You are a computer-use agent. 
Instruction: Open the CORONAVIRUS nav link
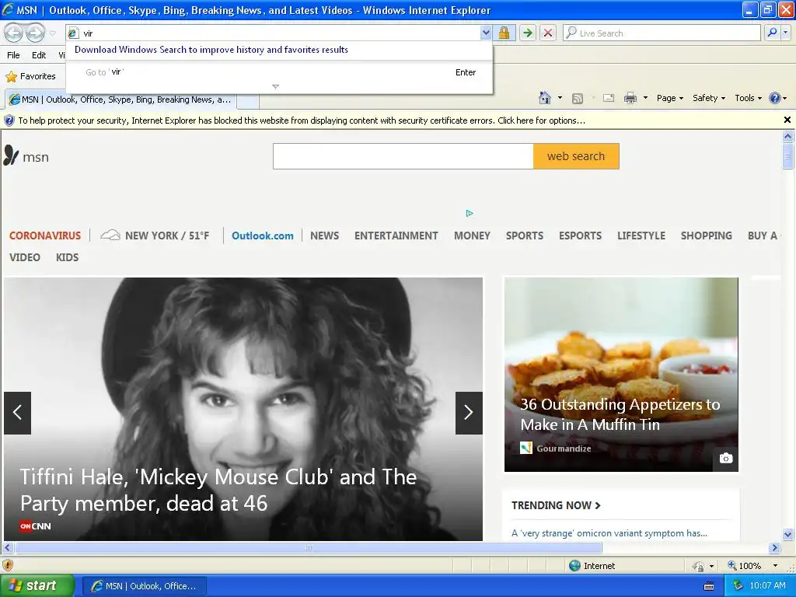point(44,236)
